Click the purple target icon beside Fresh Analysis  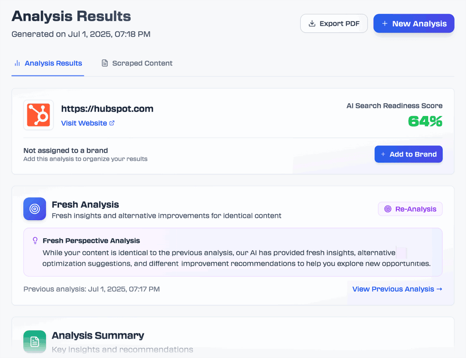[x=35, y=209]
